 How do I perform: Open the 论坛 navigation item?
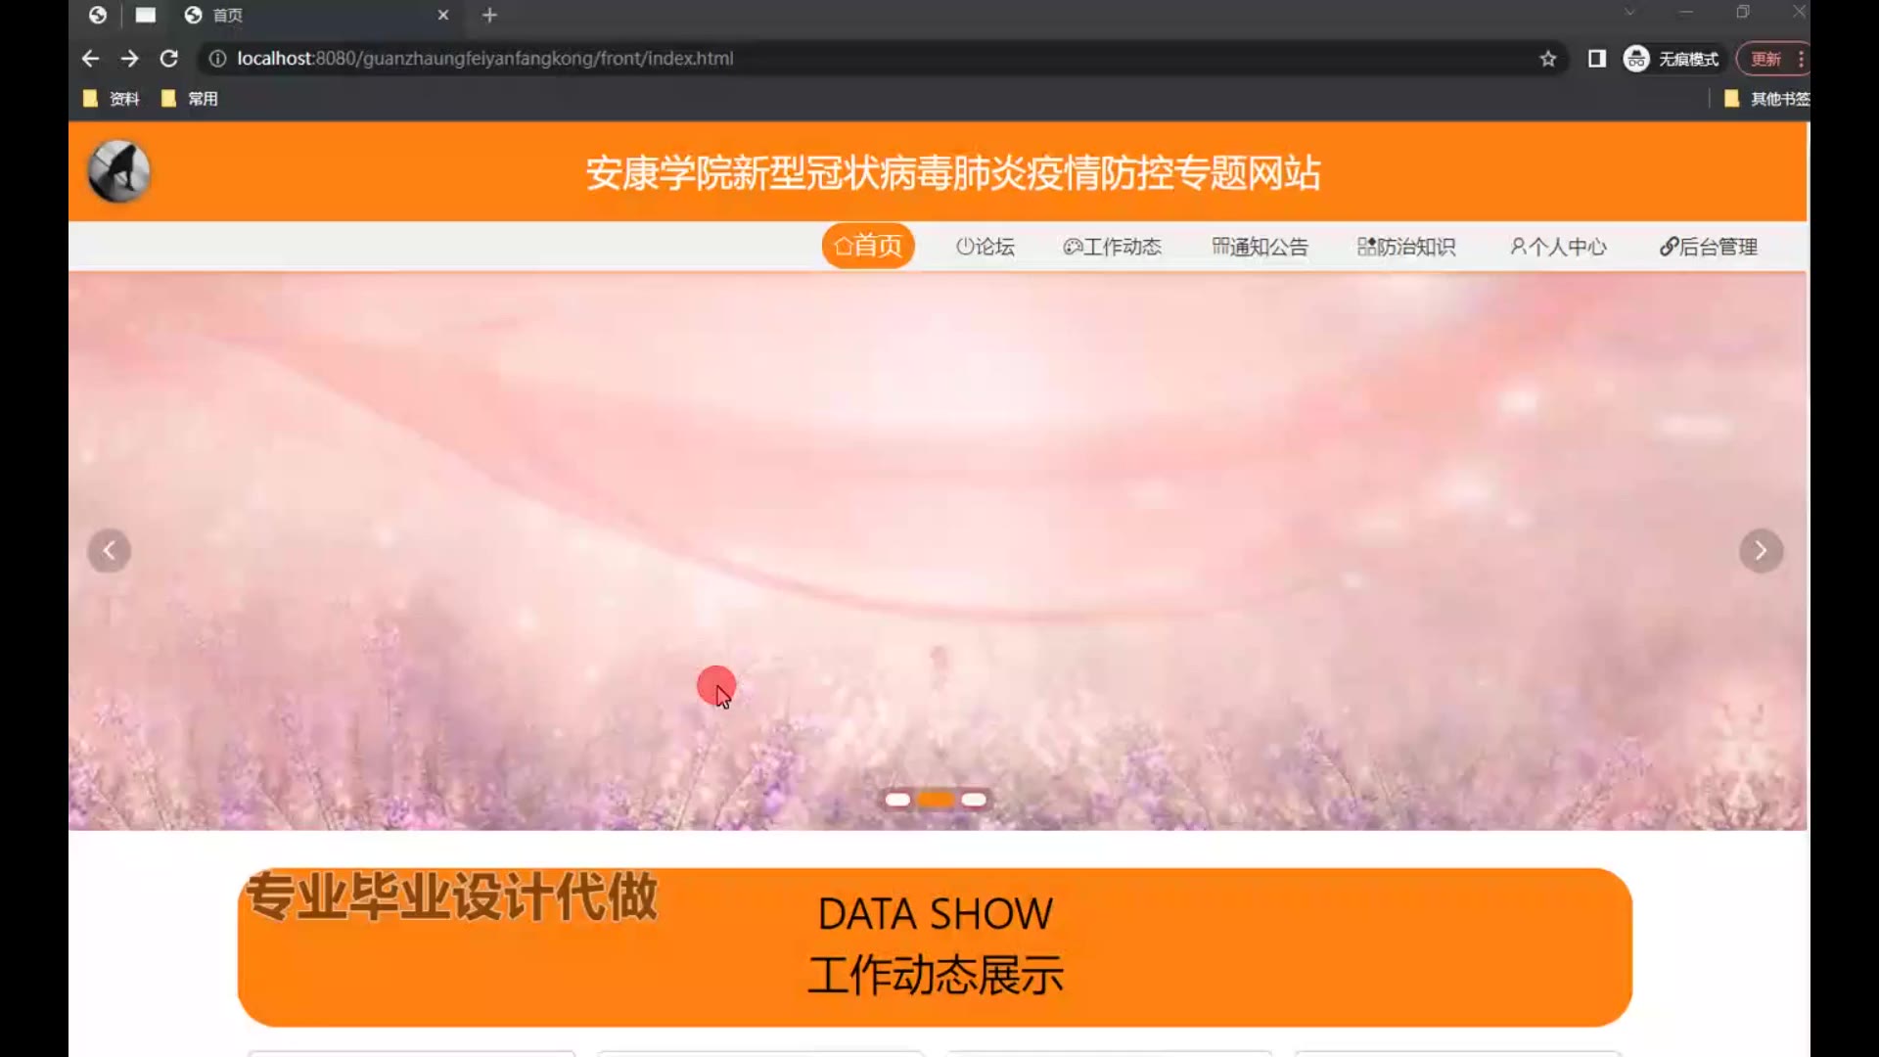(x=985, y=247)
